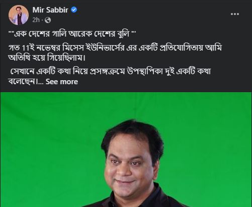The image size is (252, 207).
Task: Click the blue verified badge
Action: (74, 10)
